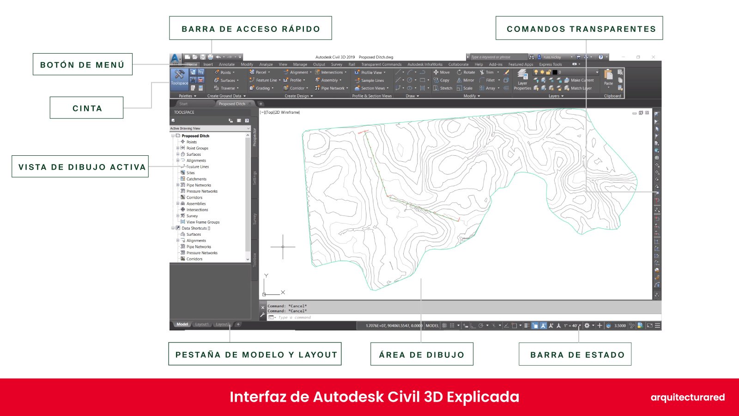Image resolution: width=739 pixels, height=416 pixels.
Task: Open the layer list dropdown showing 0
Action: coord(597,72)
